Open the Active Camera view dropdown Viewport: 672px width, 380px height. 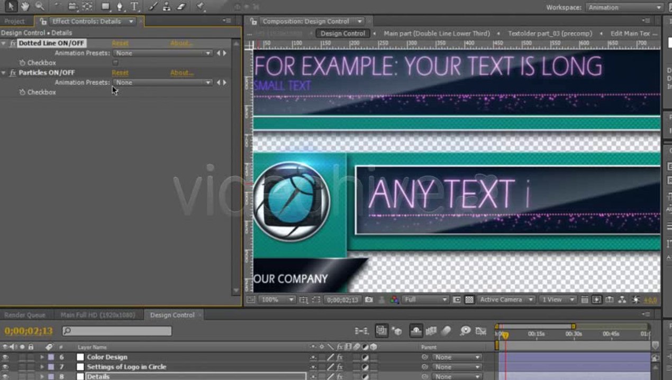tap(506, 300)
